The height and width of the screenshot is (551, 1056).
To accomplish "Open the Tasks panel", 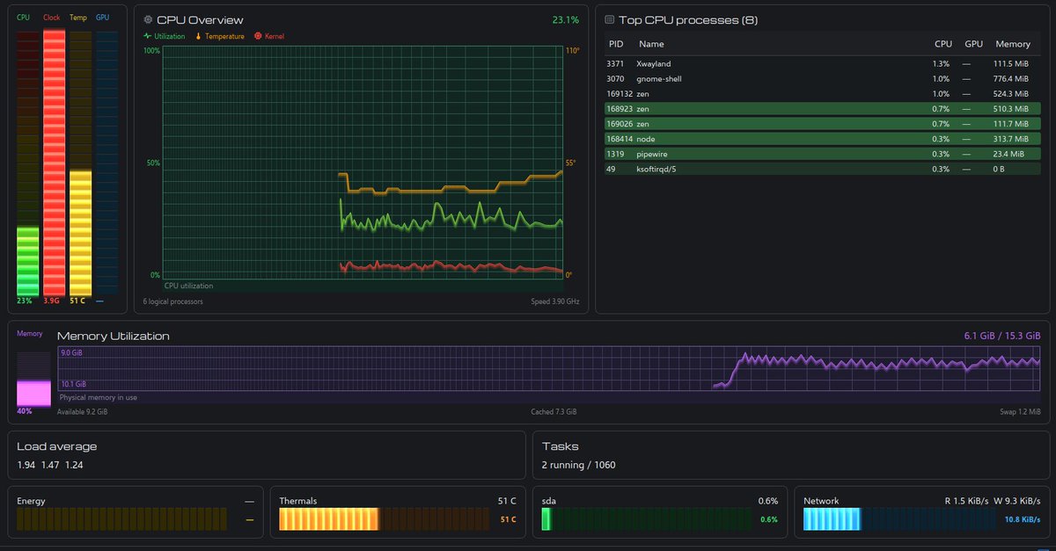I will click(x=790, y=455).
